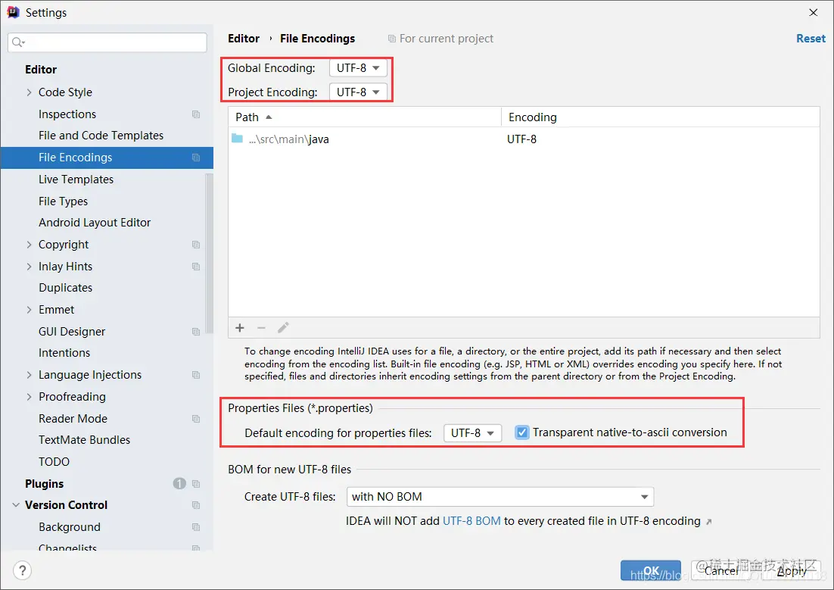This screenshot has width=834, height=590.
Task: Click the project-level icon beside Language Injections
Action: pos(196,375)
